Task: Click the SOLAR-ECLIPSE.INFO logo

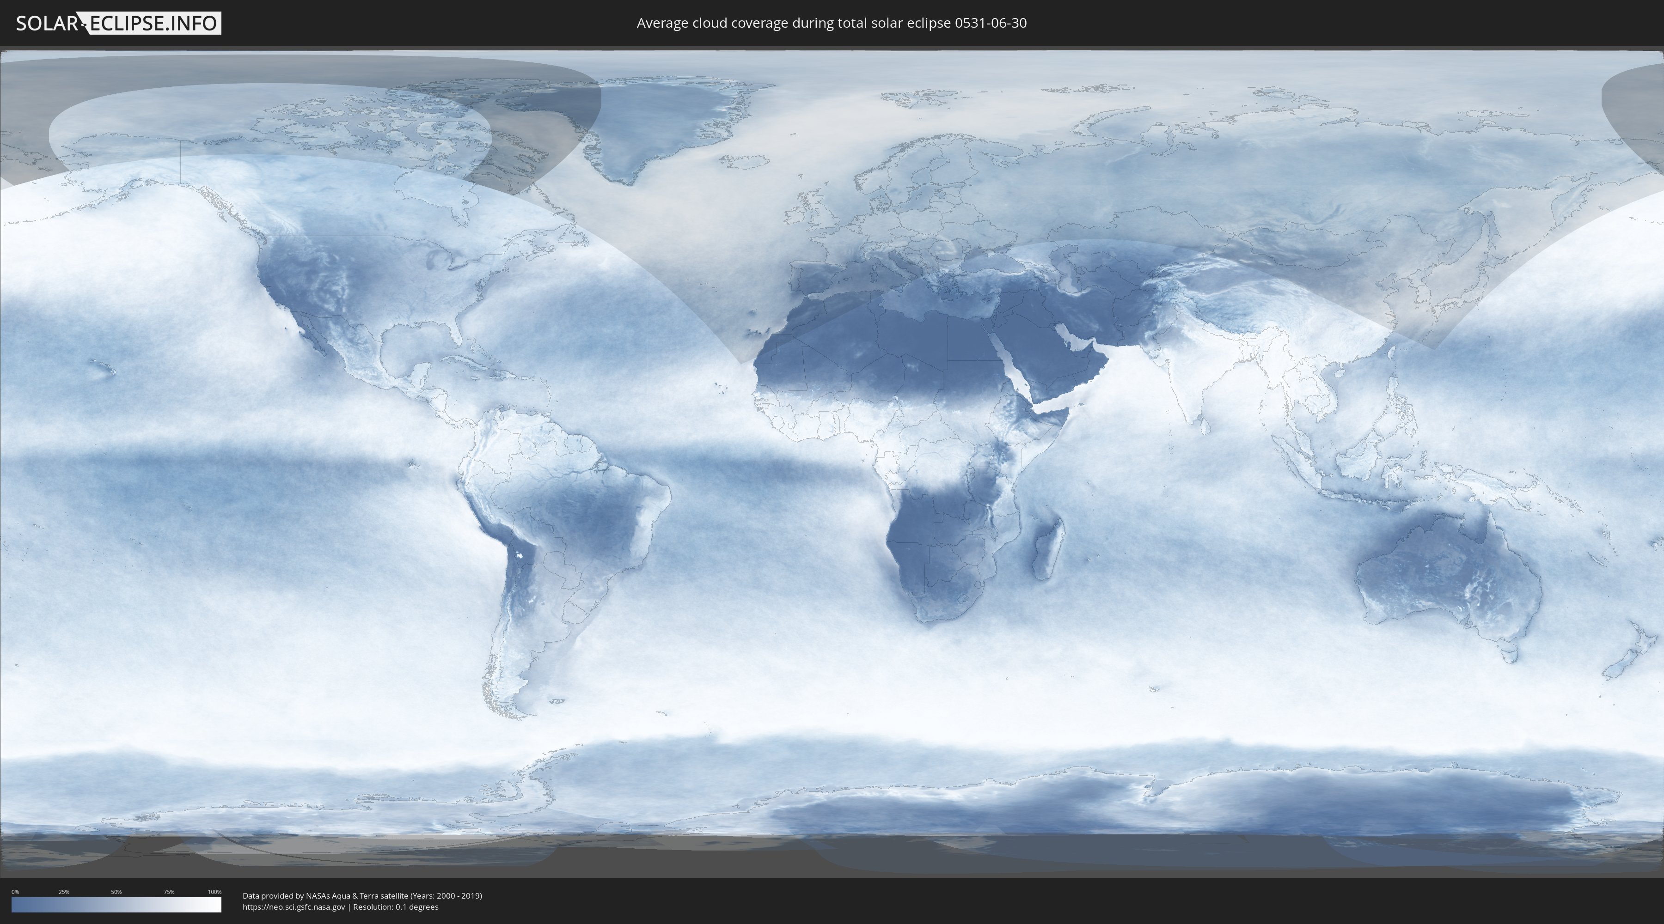Action: [118, 23]
